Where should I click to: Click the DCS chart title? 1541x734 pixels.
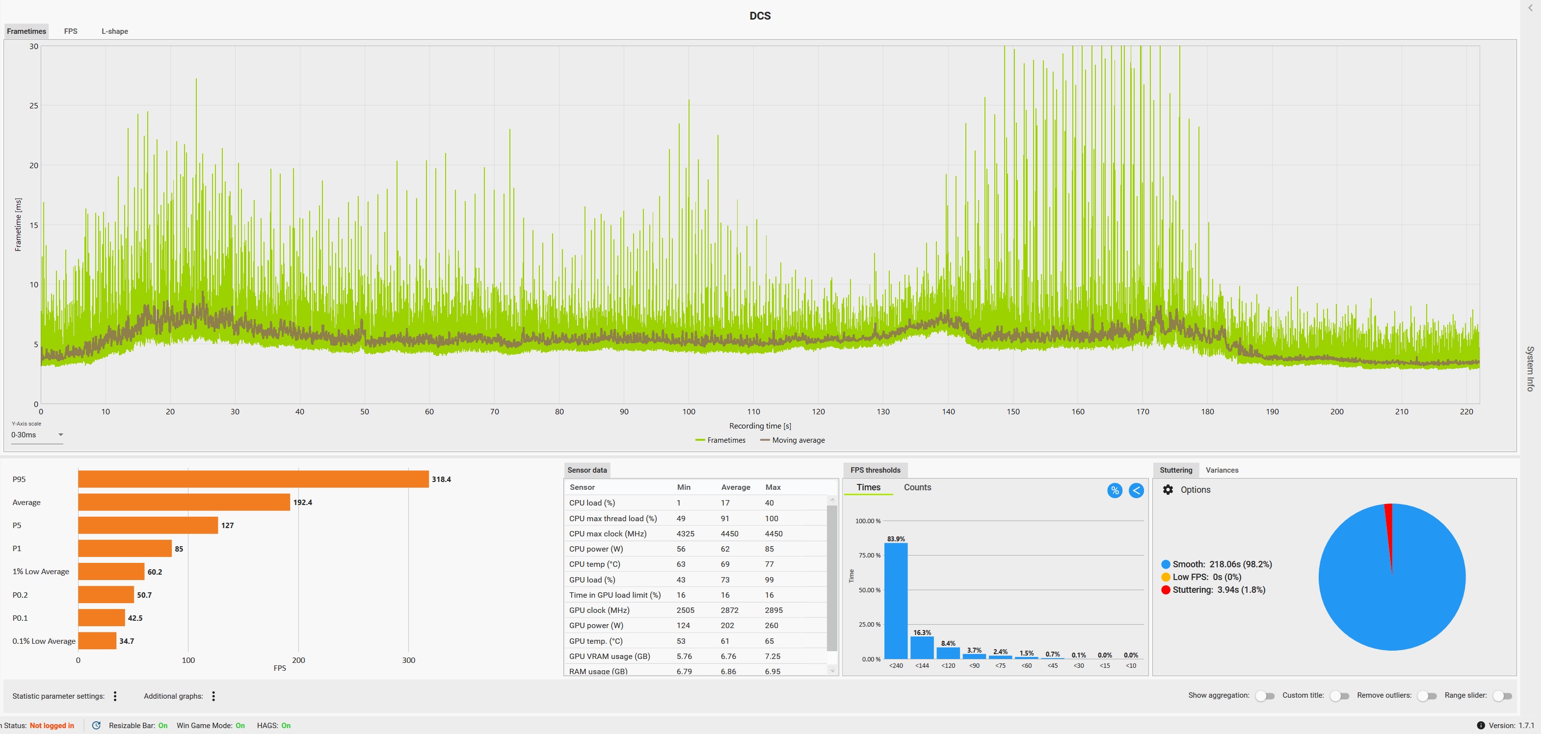click(x=760, y=16)
